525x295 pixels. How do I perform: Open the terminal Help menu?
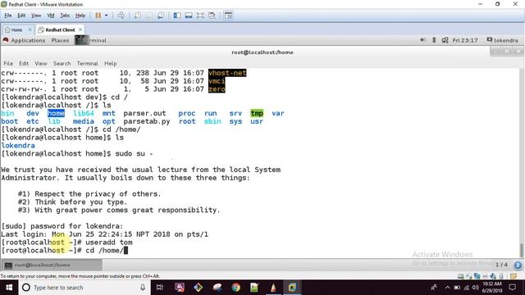[x=111, y=63]
